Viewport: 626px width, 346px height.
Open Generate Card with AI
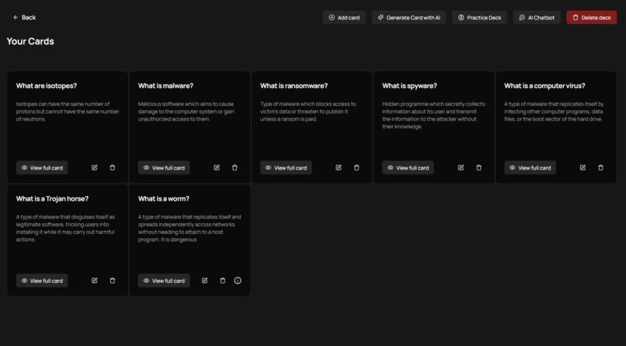pos(409,18)
